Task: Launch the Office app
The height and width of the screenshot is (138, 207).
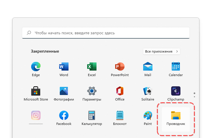Action: 120,94
